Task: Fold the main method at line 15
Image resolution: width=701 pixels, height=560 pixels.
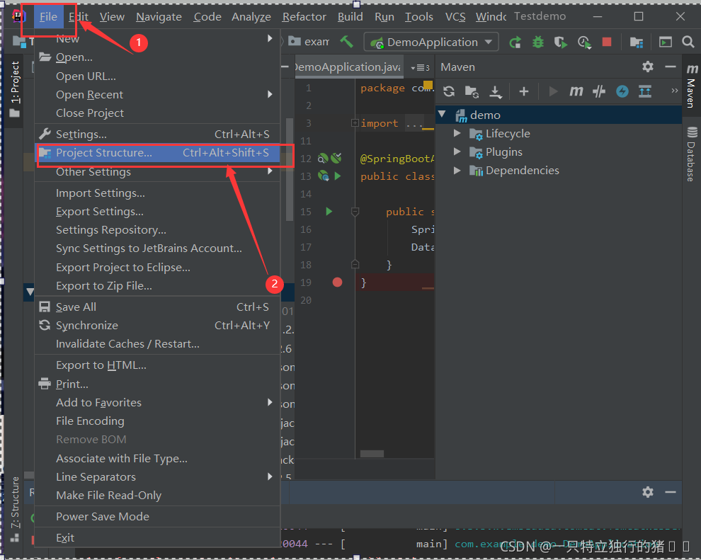Action: coord(355,212)
